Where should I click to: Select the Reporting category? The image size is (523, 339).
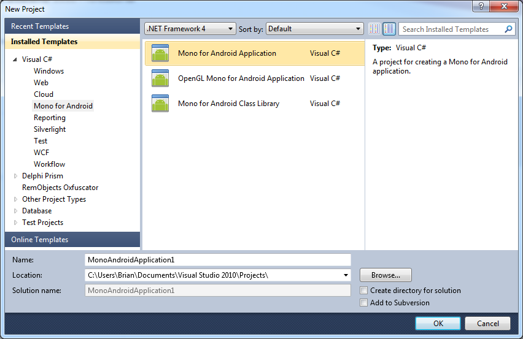point(50,118)
